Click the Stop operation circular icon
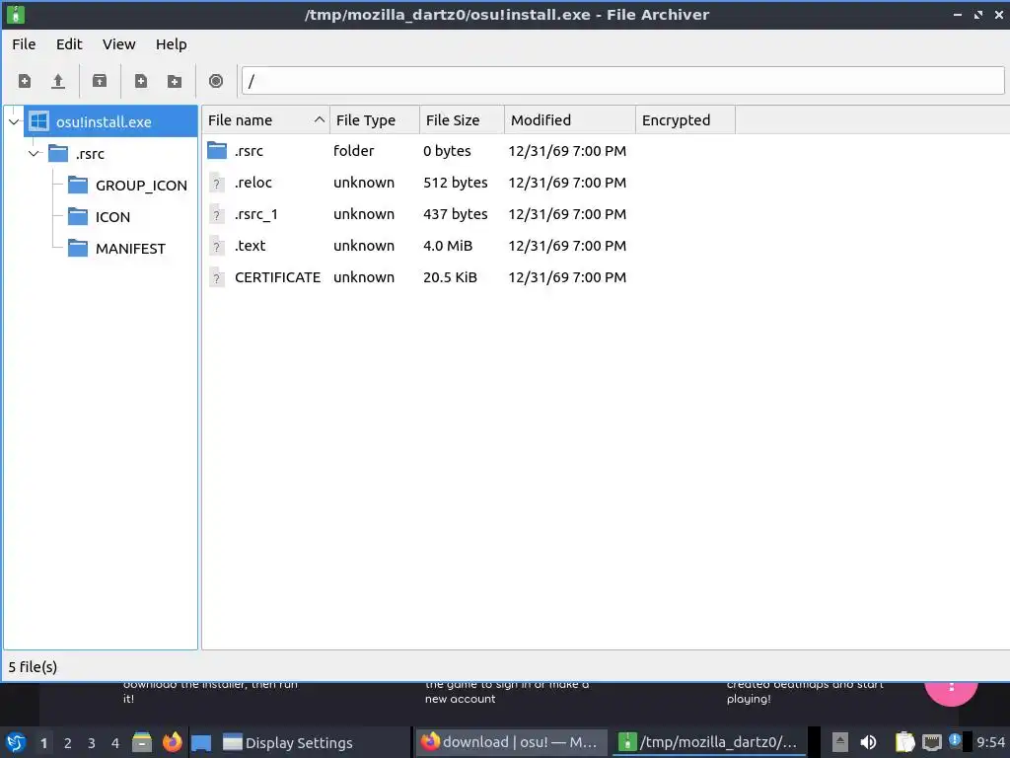 [216, 81]
